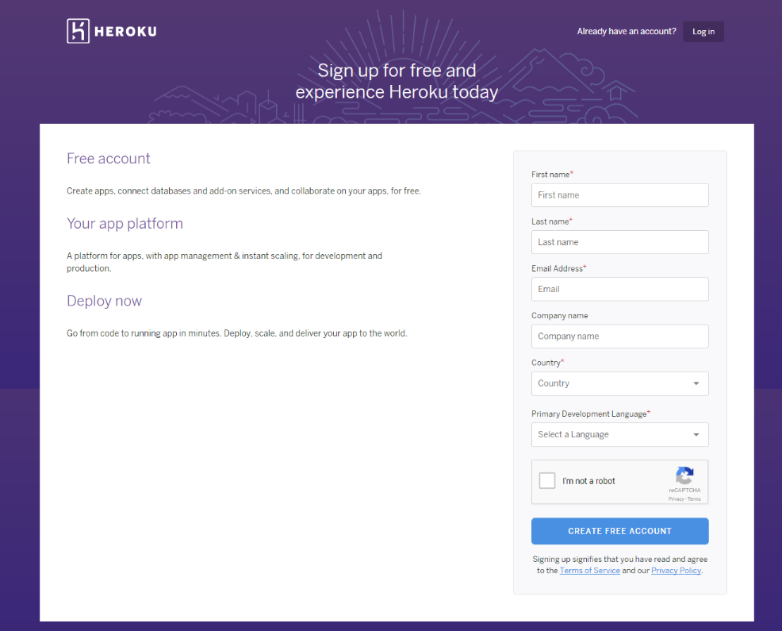Click 'Go from code to running app' paragraph
Viewport: 782px width, 631px height.
click(237, 333)
